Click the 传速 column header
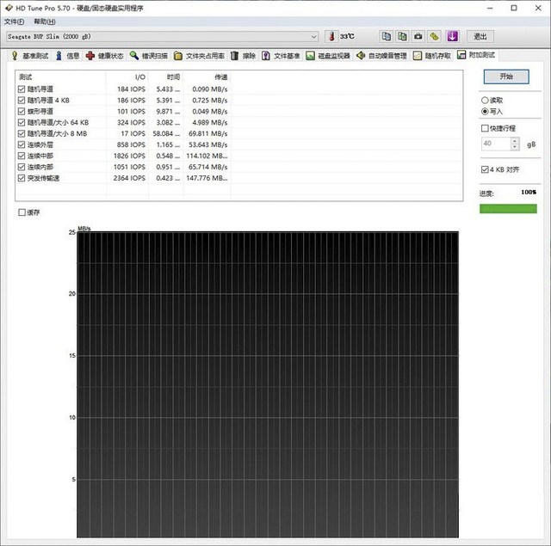551x546 pixels. [207, 77]
